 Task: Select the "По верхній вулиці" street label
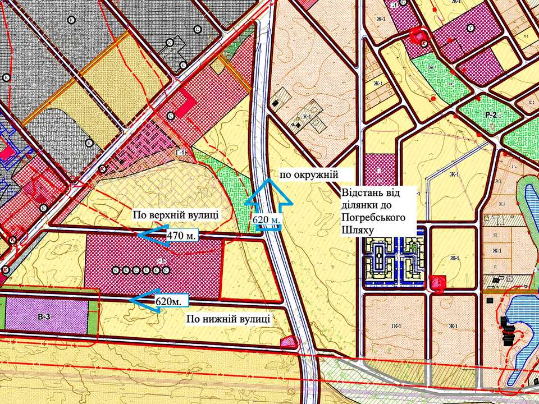click(x=175, y=215)
